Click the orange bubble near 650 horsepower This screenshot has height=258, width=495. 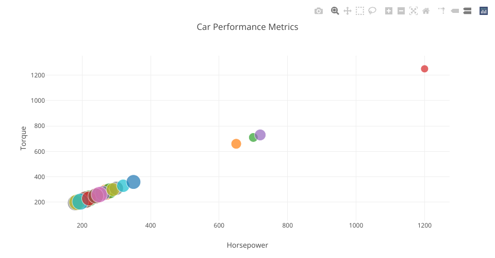click(x=236, y=143)
